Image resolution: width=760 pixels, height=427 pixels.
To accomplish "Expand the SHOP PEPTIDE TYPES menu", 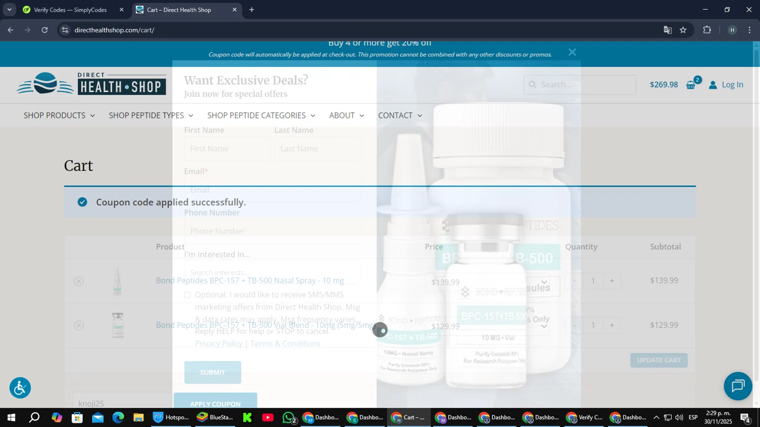I will [151, 115].
